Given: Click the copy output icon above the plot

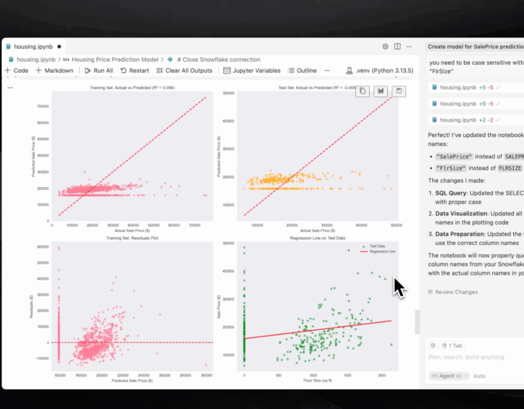Looking at the screenshot, I should tap(362, 91).
